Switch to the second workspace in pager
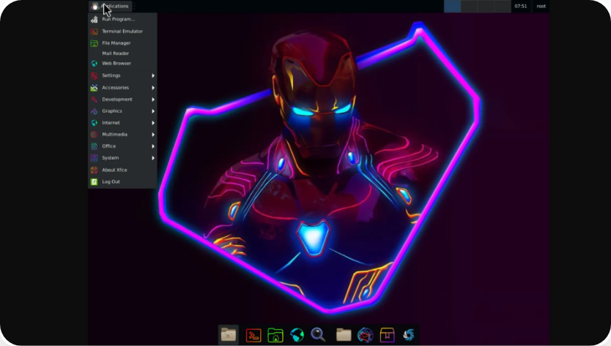The width and height of the screenshot is (611, 346). coord(469,6)
